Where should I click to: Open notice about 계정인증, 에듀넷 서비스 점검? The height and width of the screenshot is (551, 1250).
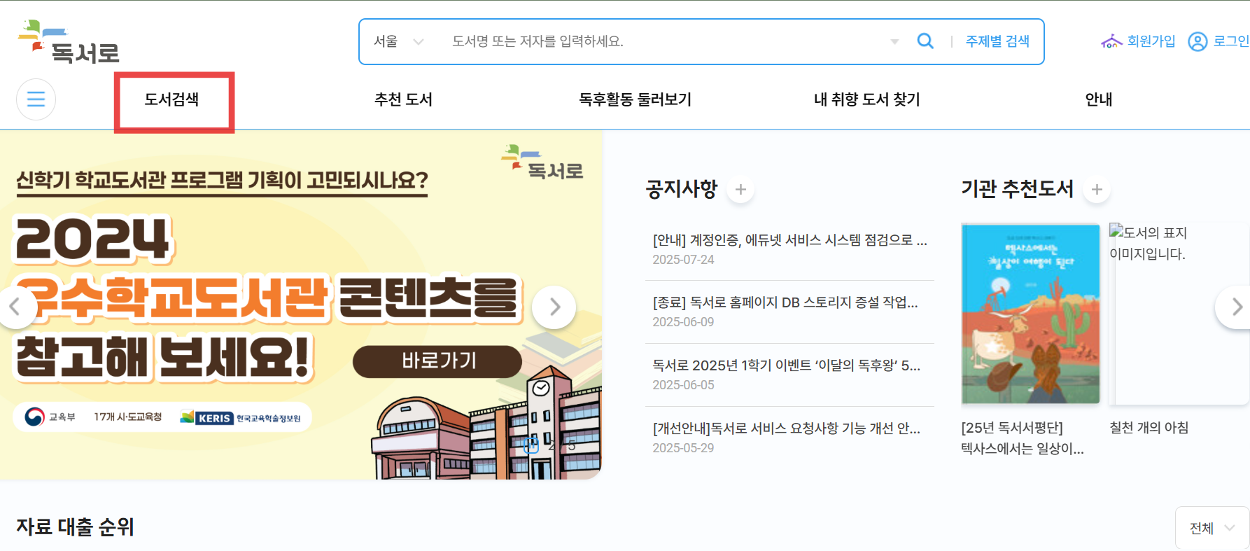(789, 240)
